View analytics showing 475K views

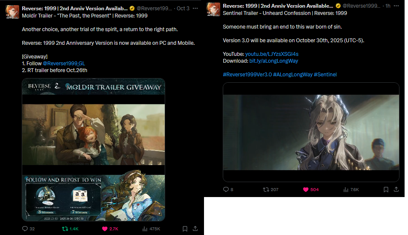pyautogui.click(x=151, y=229)
